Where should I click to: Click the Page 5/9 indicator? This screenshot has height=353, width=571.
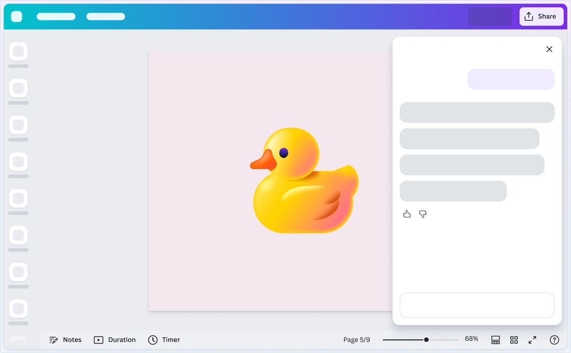pos(356,340)
